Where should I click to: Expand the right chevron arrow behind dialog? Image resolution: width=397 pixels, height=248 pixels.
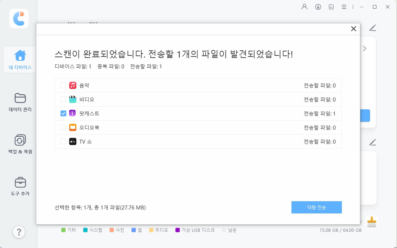[x=365, y=49]
